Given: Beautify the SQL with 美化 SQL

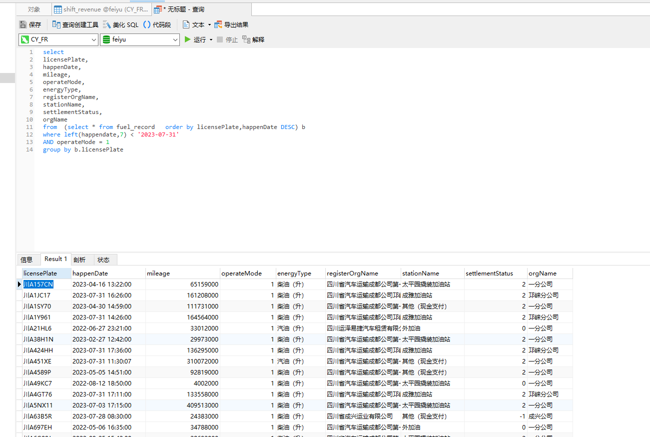Looking at the screenshot, I should click(120, 24).
